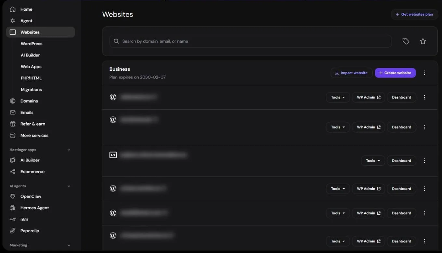Click the Business plan heading
Image resolution: width=442 pixels, height=253 pixels.
point(120,69)
